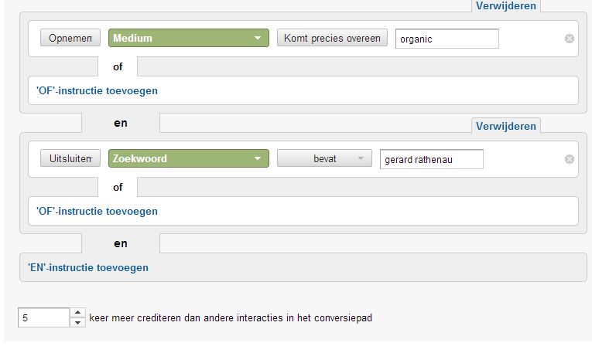Delete the Zoekwoord gerard rathenau condition row

[x=570, y=159]
